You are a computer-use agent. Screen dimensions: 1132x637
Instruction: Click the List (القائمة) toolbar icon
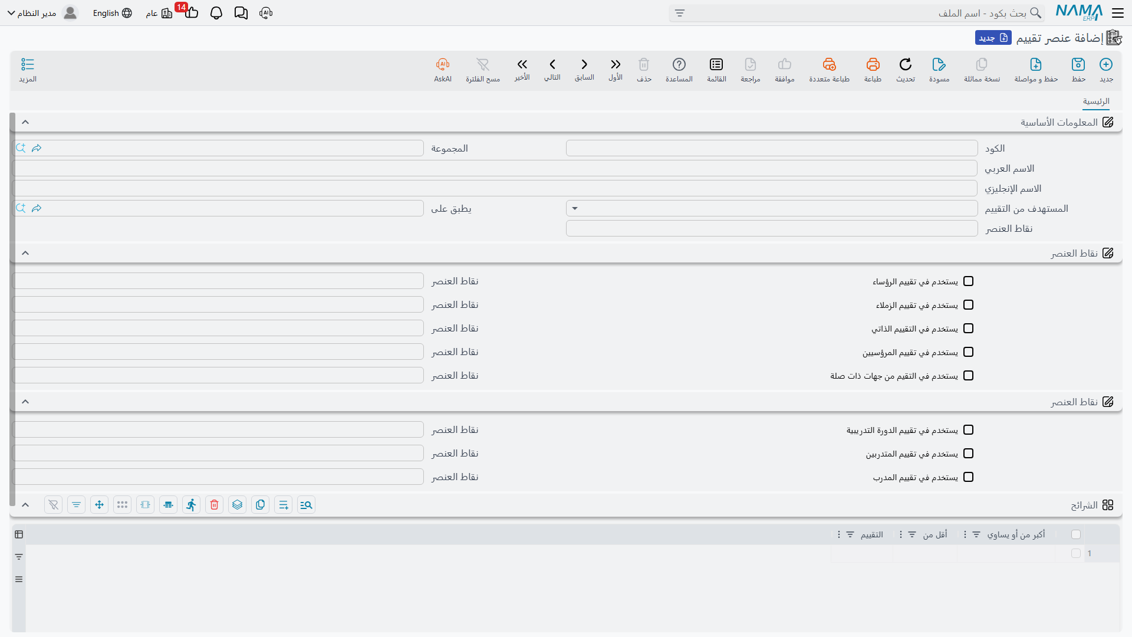point(716,64)
